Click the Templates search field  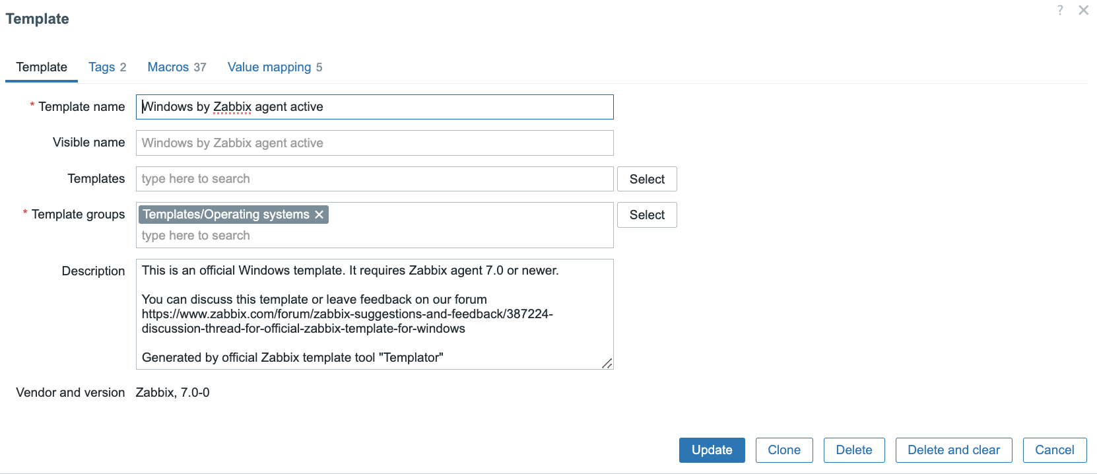(374, 179)
